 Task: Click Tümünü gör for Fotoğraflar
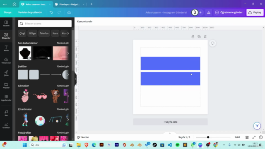click(x=63, y=132)
